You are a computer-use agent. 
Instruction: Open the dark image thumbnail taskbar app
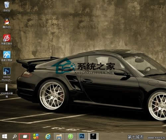tap(93, 136)
